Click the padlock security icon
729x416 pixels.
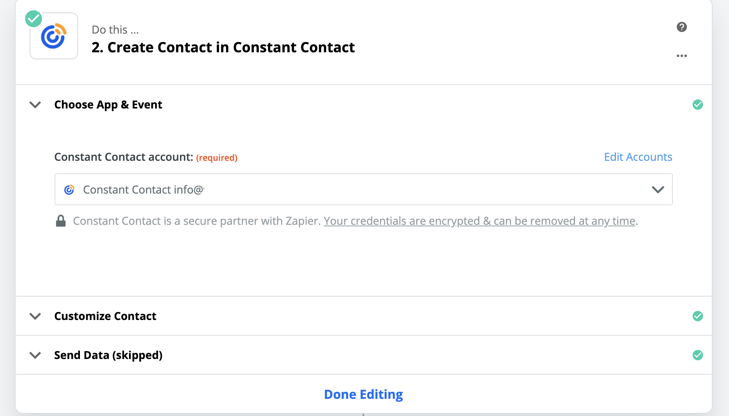(x=61, y=221)
